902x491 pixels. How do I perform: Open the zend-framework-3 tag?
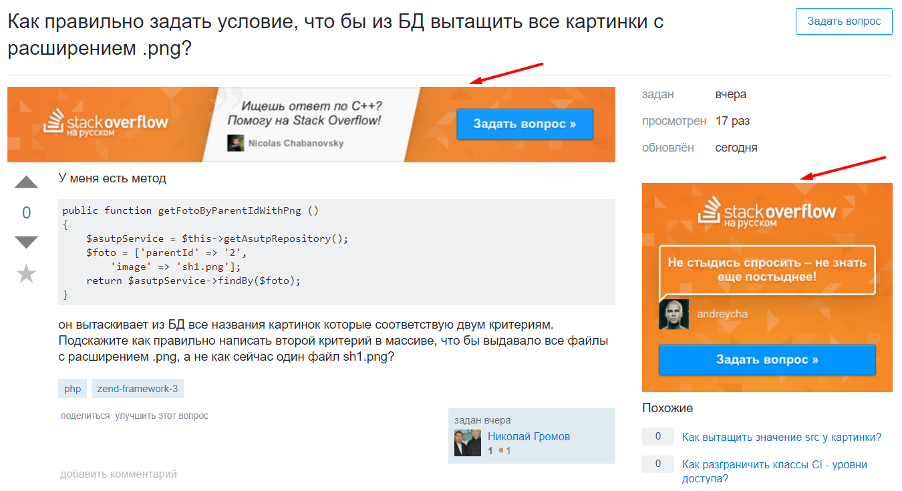point(138,389)
